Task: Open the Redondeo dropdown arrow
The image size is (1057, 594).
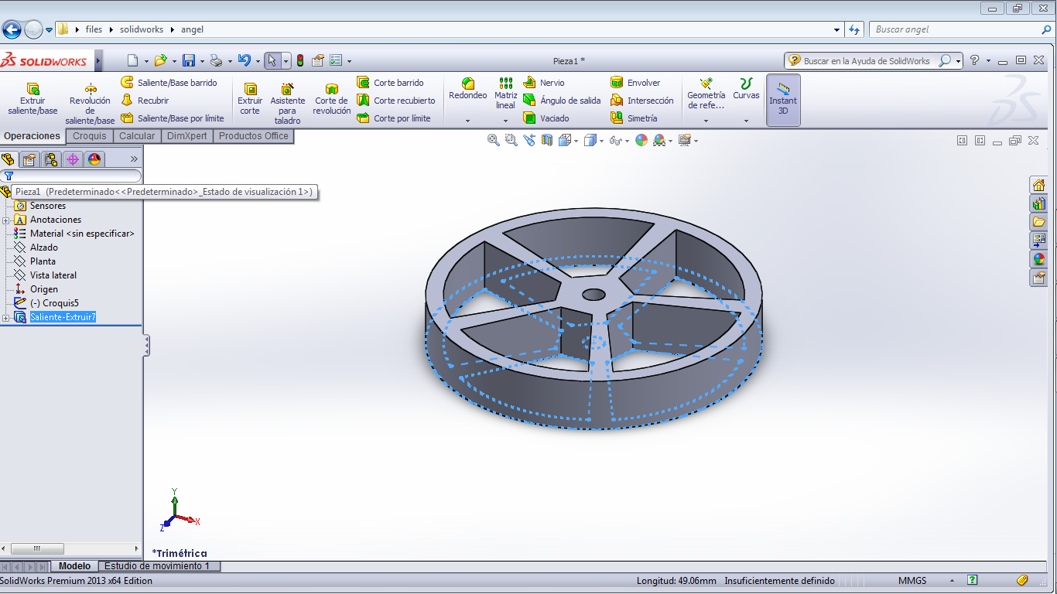Action: pyautogui.click(x=467, y=121)
